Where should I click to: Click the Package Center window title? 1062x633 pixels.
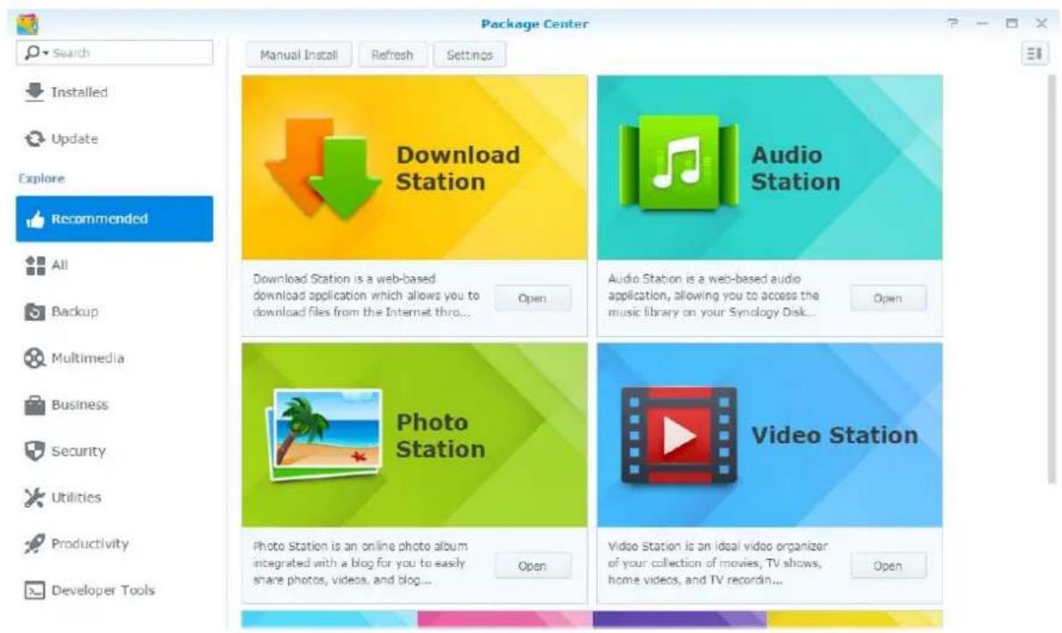pos(535,24)
